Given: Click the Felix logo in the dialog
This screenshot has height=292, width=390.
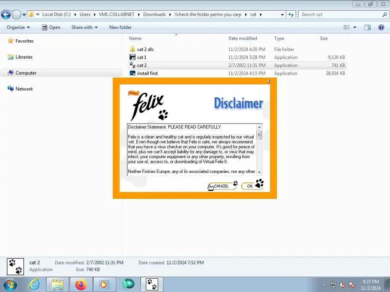Looking at the screenshot, I should tap(148, 106).
